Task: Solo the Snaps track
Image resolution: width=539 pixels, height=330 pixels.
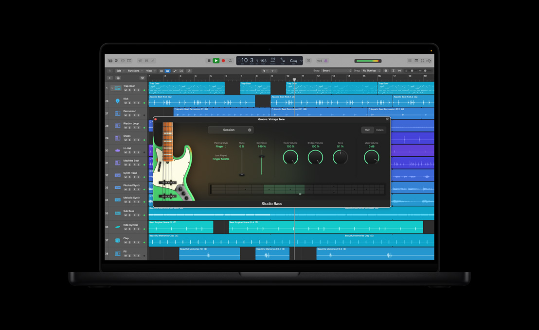Action: pos(130,139)
